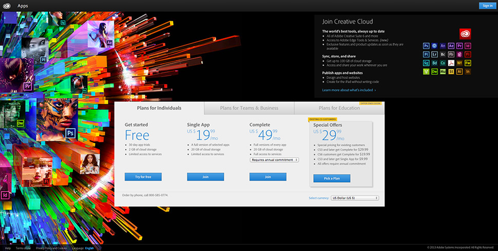Click the large Free price text
The width and height of the screenshot is (498, 251).
click(137, 135)
